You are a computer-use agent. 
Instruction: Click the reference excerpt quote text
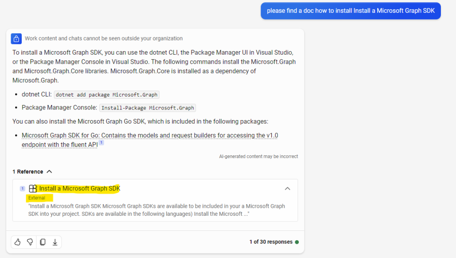[x=156, y=210]
